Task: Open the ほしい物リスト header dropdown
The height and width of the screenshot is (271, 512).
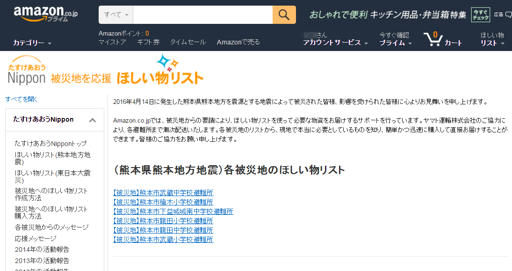Action: click(x=492, y=39)
